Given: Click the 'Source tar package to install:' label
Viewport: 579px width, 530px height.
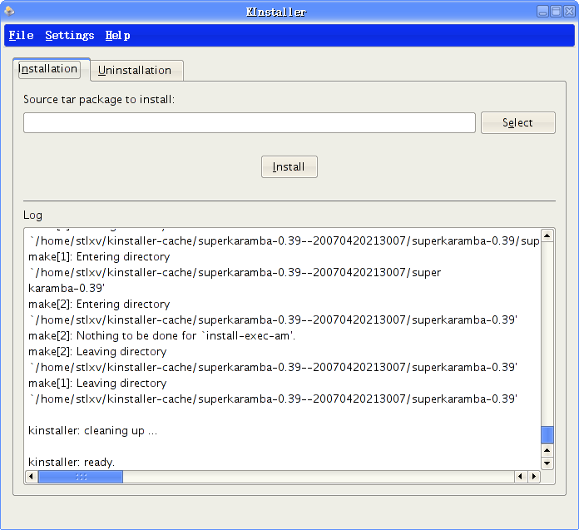Looking at the screenshot, I should tap(99, 99).
